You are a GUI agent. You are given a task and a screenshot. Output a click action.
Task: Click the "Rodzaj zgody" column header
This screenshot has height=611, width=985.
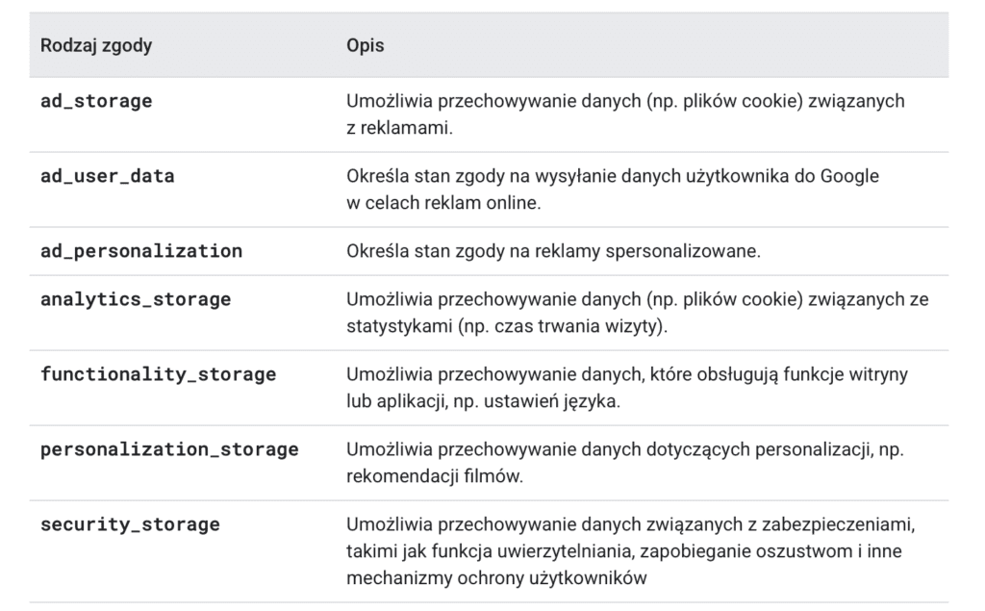[96, 45]
